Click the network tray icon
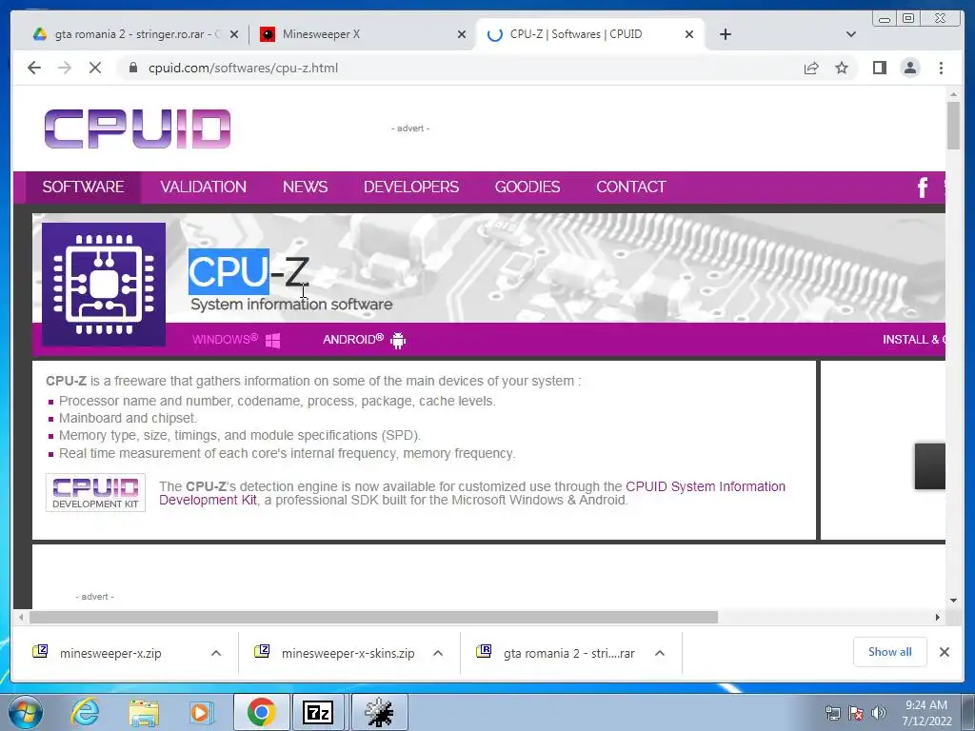 tap(832, 713)
